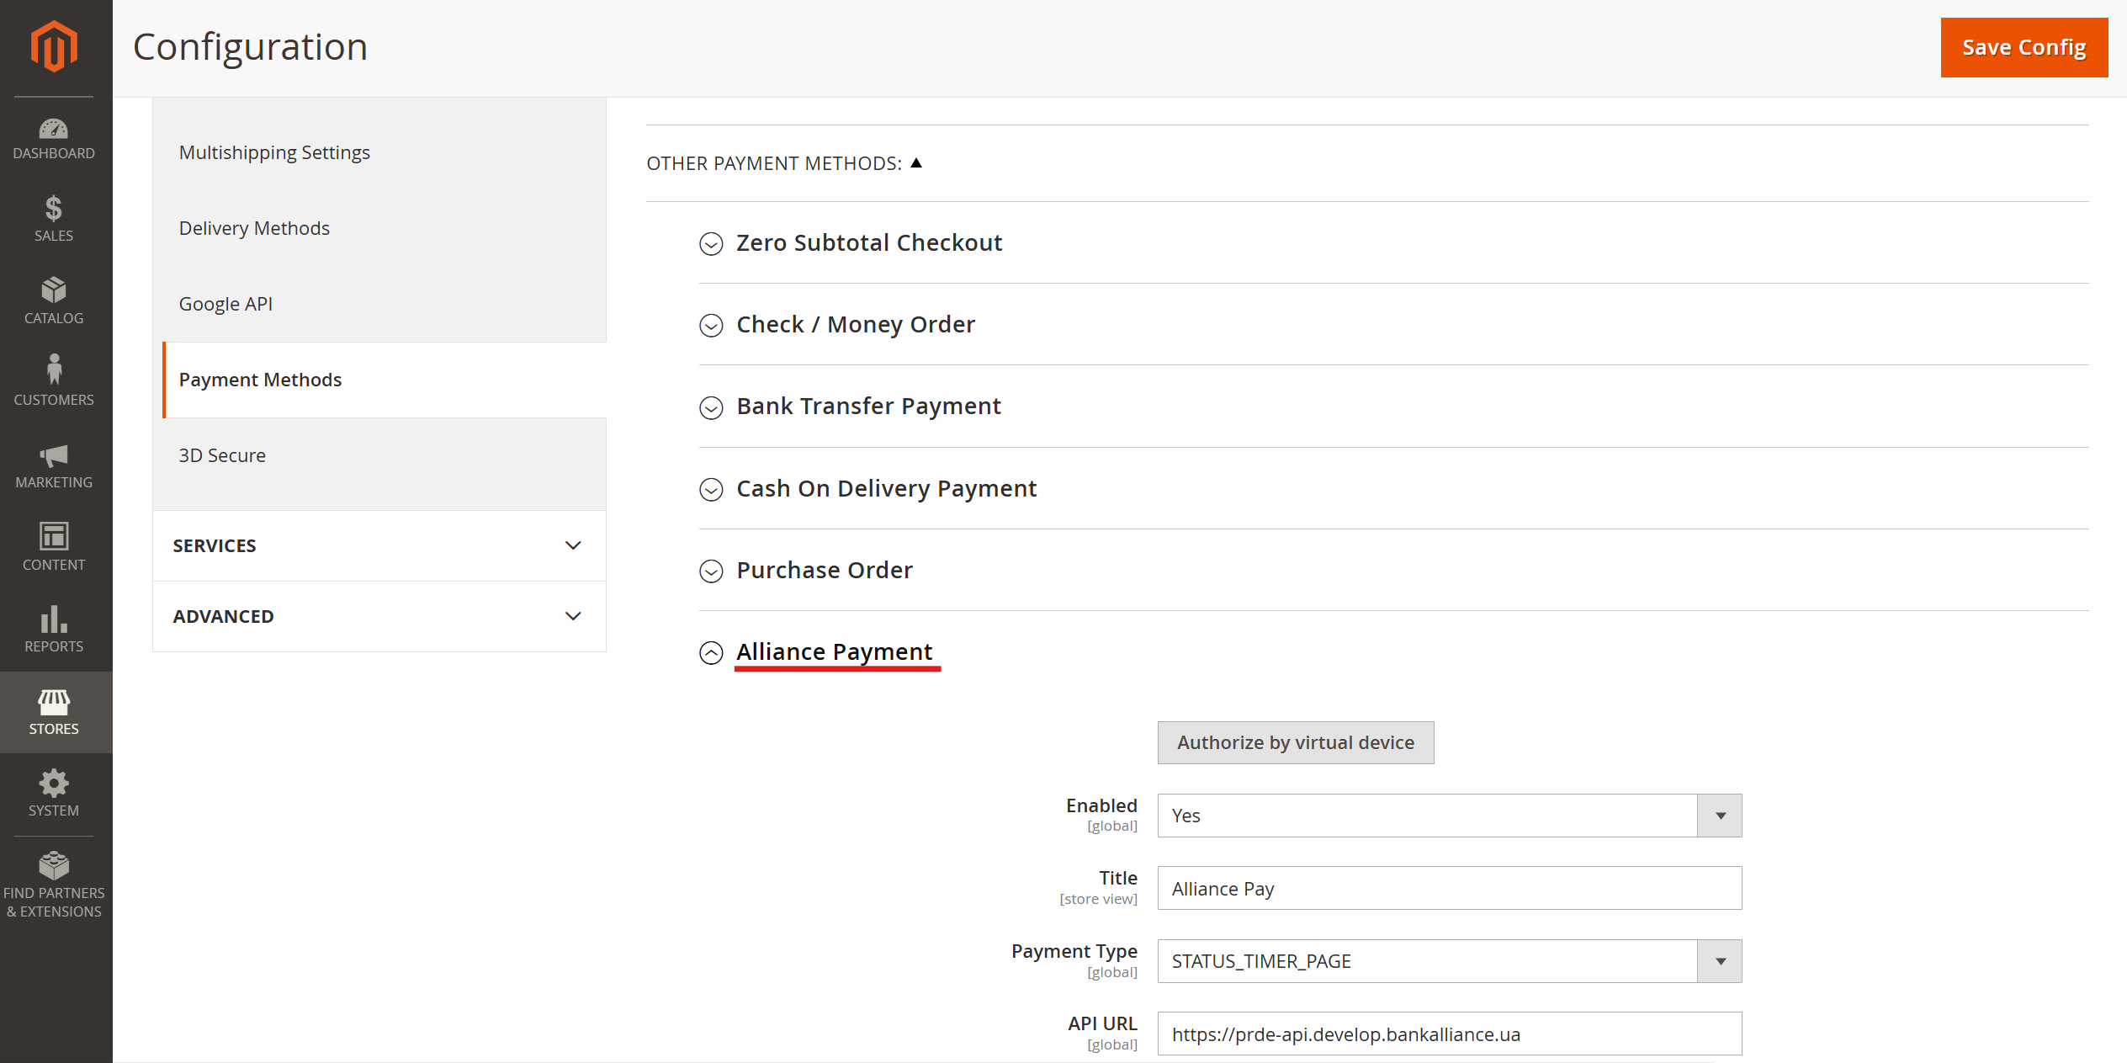Image resolution: width=2127 pixels, height=1063 pixels.
Task: Open the Enabled Yes dropdown
Action: coord(1449,816)
